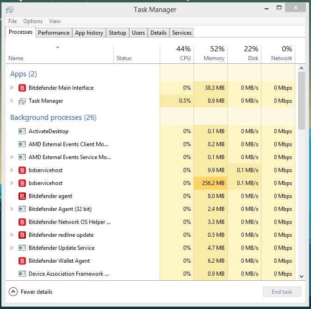Click the Bitdefender Network OS Helper icon
311x309 pixels.
tap(22, 222)
